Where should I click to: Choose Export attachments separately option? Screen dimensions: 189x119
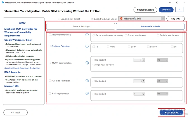tap(94, 35)
